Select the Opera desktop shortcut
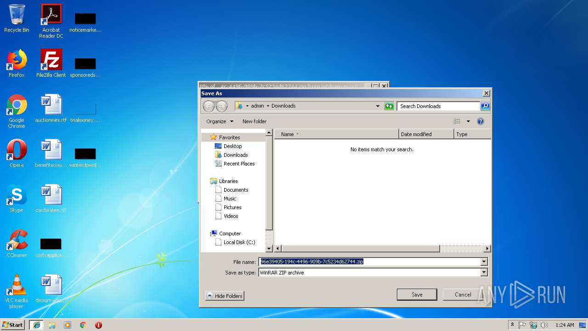 [17, 154]
